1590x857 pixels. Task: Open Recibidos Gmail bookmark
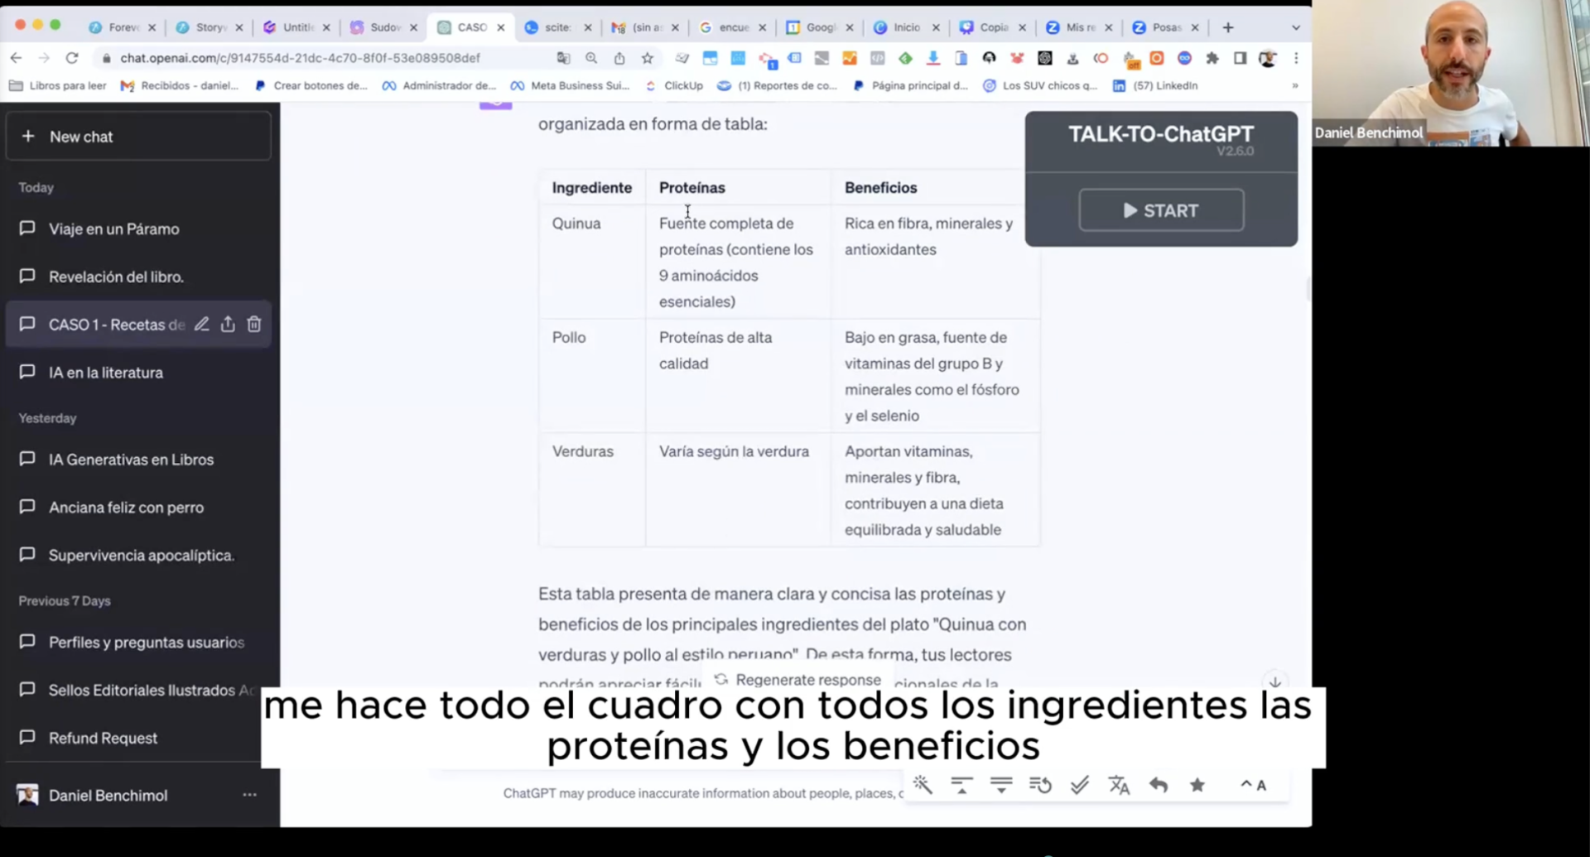click(180, 85)
